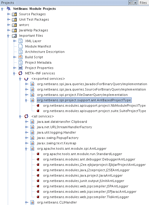Expand the Unit Test Packages node
Image resolution: width=149 pixels, height=205 pixels.
pos(9,19)
